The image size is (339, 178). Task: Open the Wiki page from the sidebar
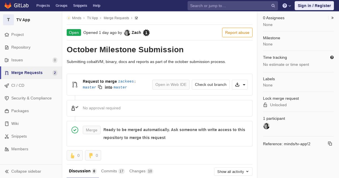pyautogui.click(x=15, y=123)
